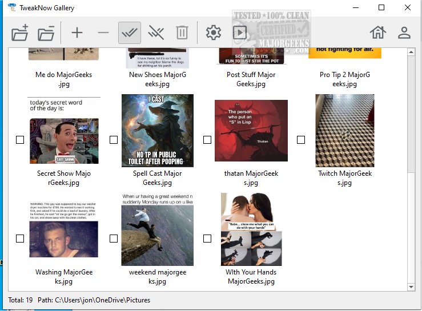Go to home via the house icon

(378, 33)
